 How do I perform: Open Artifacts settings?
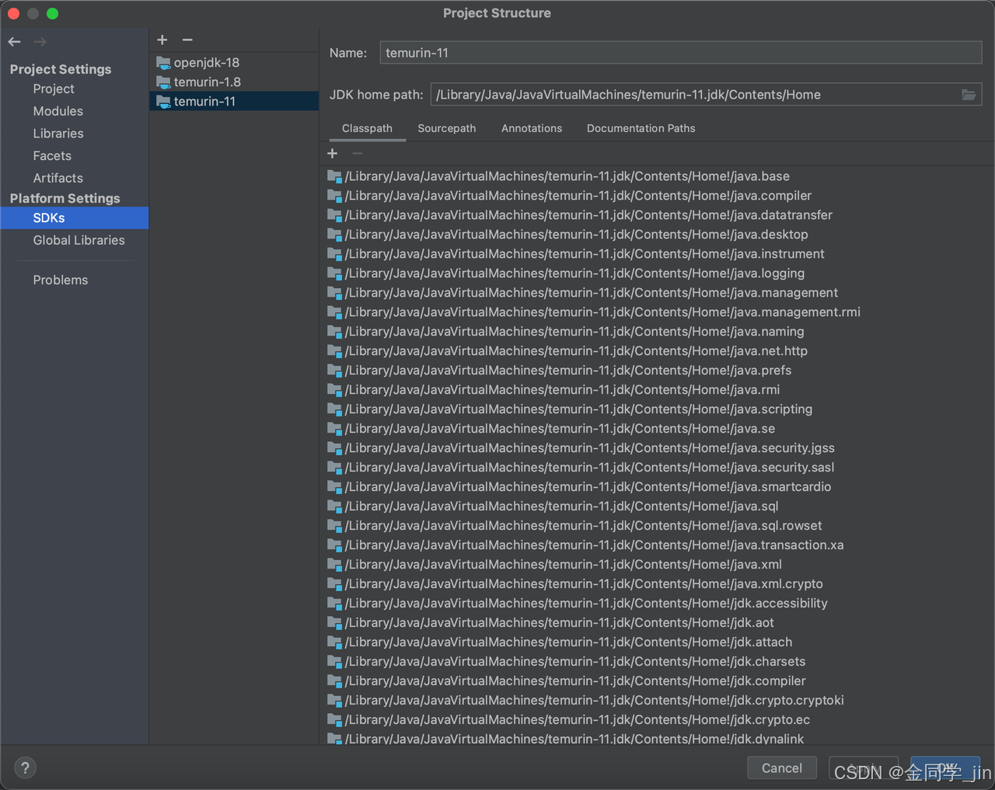[x=58, y=178]
